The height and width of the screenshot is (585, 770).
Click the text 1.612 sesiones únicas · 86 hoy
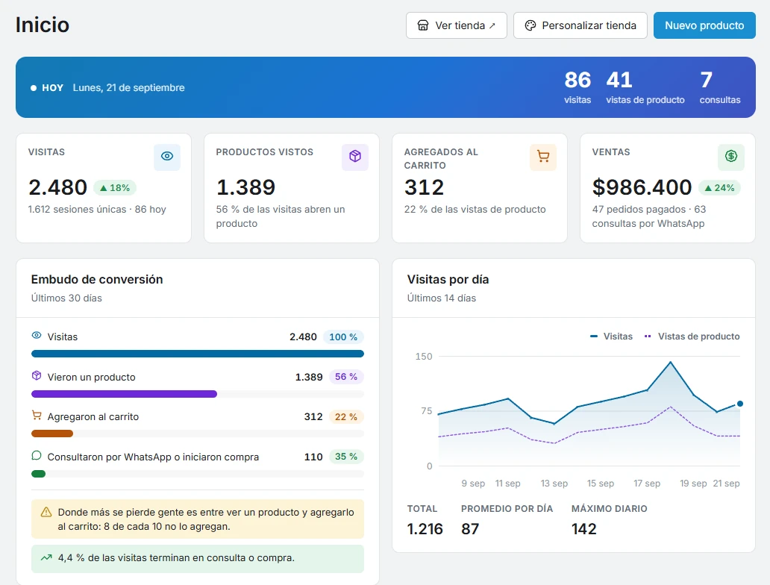tap(97, 209)
